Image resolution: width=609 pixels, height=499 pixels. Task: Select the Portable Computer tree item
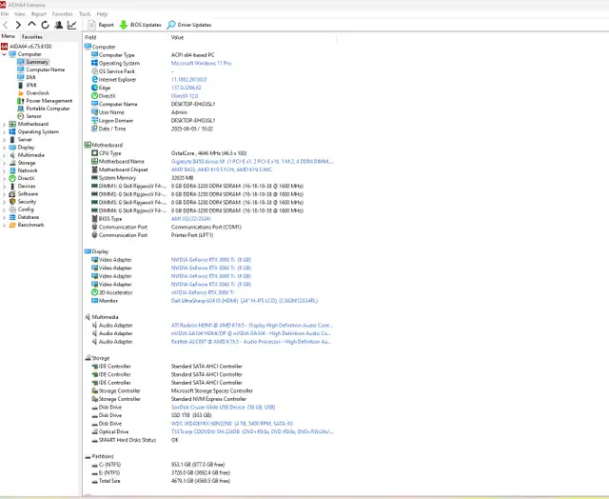coord(49,109)
